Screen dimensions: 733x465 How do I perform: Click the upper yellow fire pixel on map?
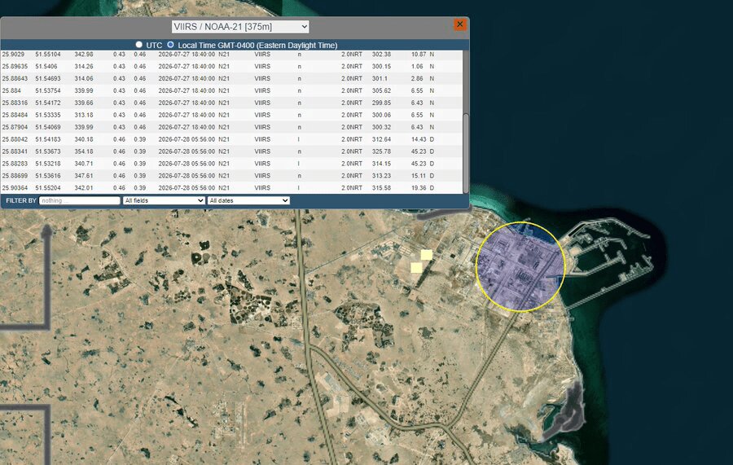426,255
